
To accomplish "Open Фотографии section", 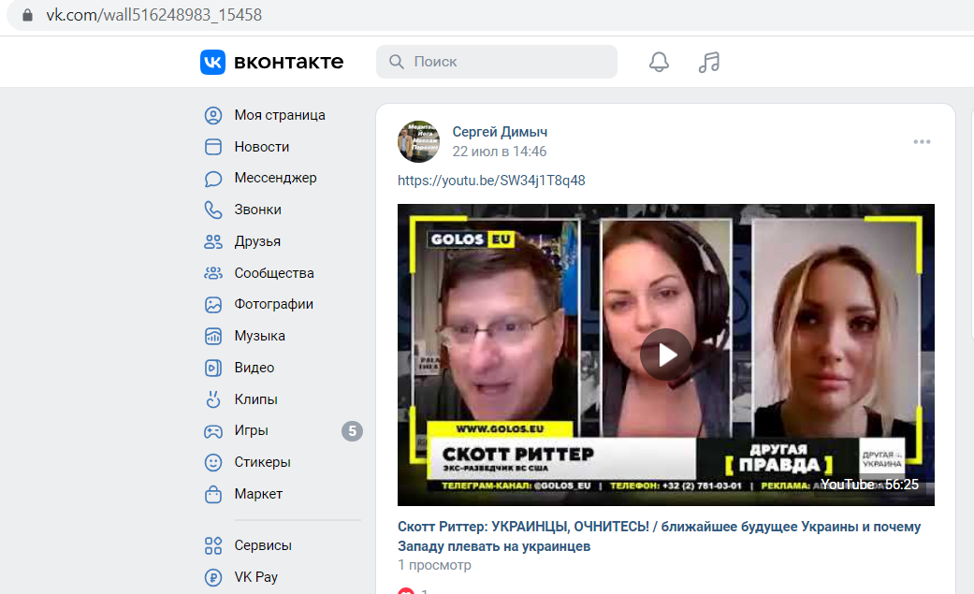I will (x=273, y=304).
